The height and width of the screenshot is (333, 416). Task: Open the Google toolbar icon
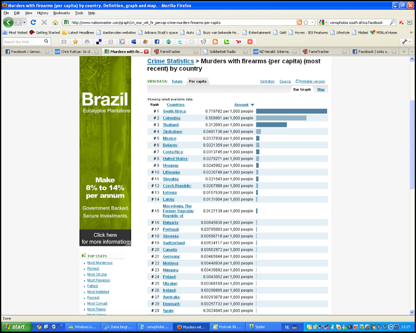pos(122,42)
